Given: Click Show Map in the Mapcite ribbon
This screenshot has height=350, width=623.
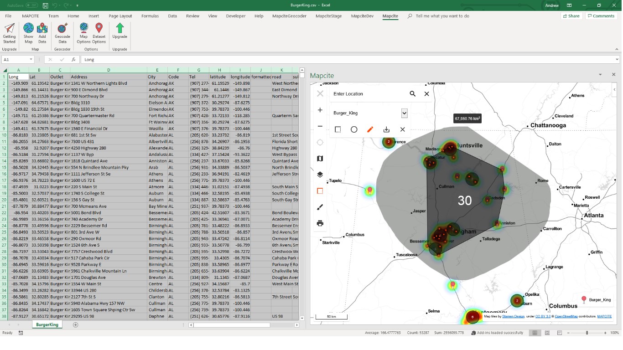Looking at the screenshot, I should [28, 33].
